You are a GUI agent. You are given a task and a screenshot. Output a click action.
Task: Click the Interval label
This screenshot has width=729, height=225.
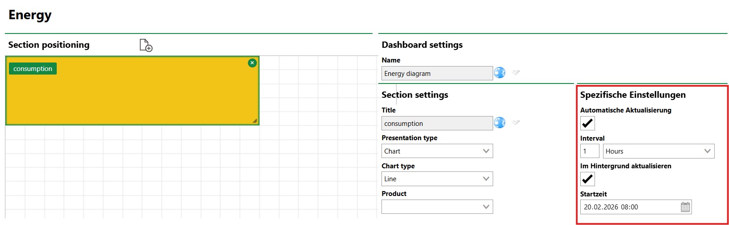tap(592, 138)
